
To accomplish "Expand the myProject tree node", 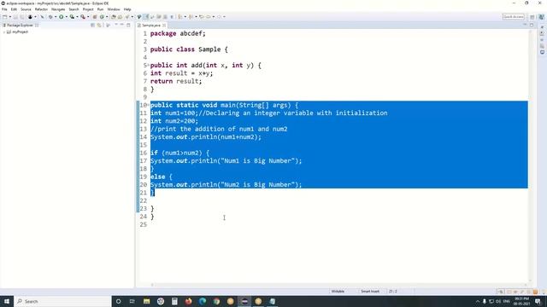I will tap(3, 32).
